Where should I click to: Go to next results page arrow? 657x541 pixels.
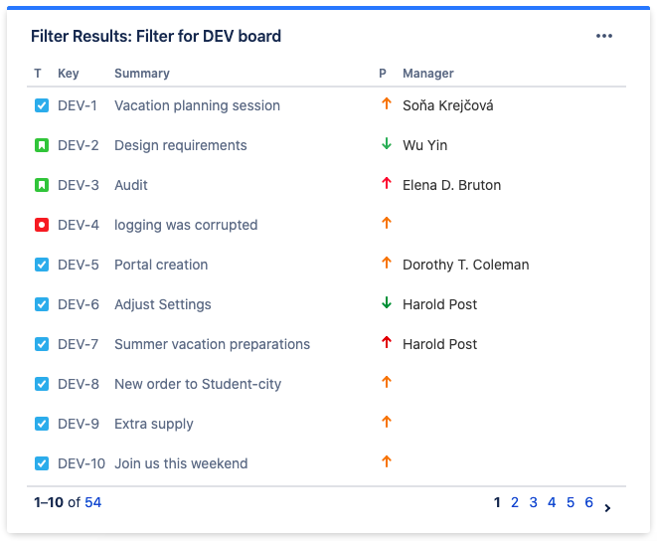607,508
